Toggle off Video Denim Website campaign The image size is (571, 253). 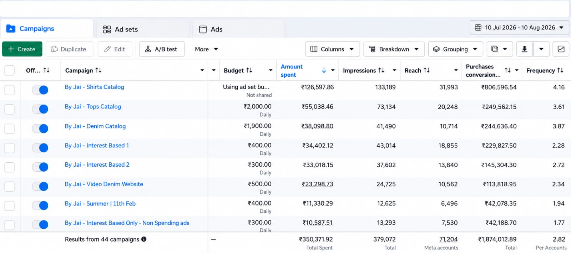tap(40, 186)
